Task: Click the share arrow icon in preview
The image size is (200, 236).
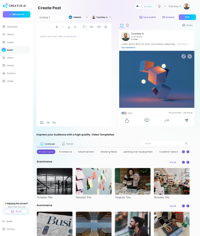Action: pyautogui.click(x=166, y=121)
